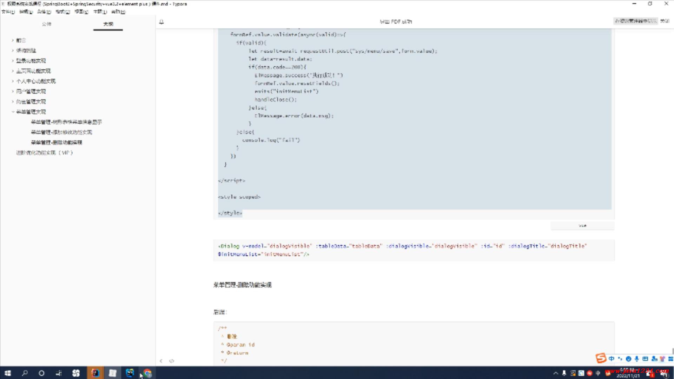
Task: Click the console.log("fail") line
Action: 271,140
